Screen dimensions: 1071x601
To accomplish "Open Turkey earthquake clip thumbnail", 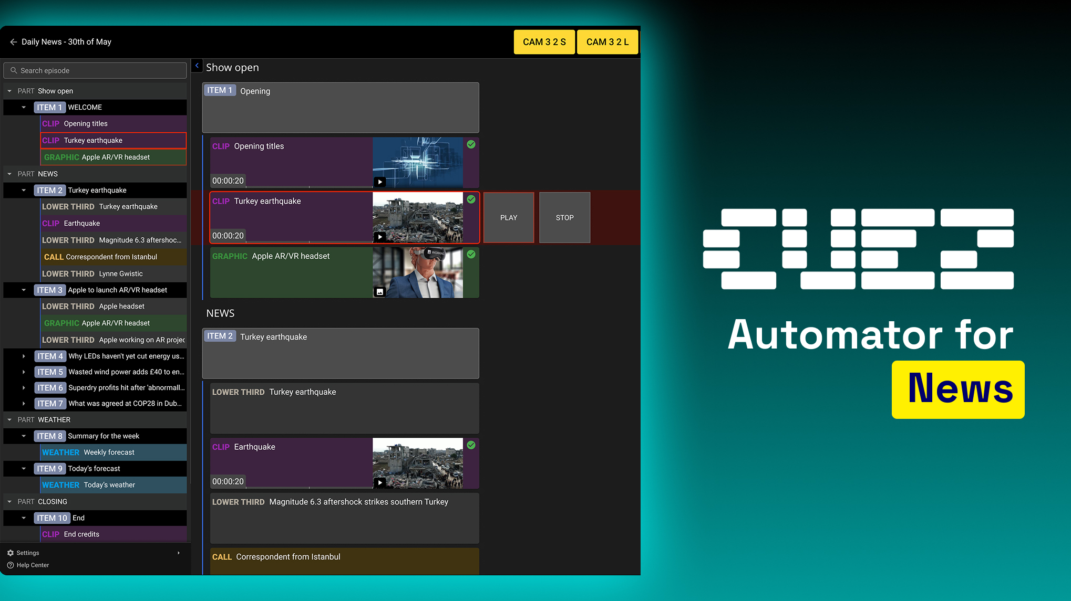I will [418, 217].
